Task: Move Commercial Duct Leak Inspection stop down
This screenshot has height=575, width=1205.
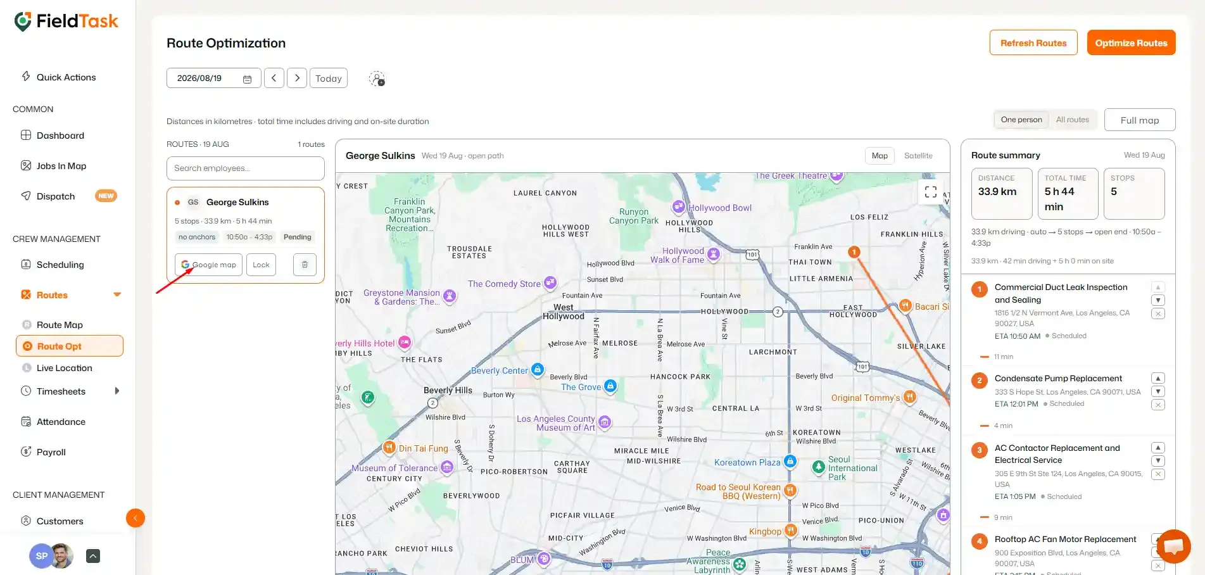Action: click(1158, 300)
